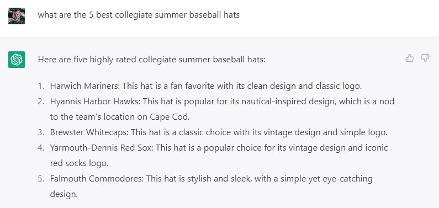
Task: Click the word 'design.' ending item five
Action: 64,194
